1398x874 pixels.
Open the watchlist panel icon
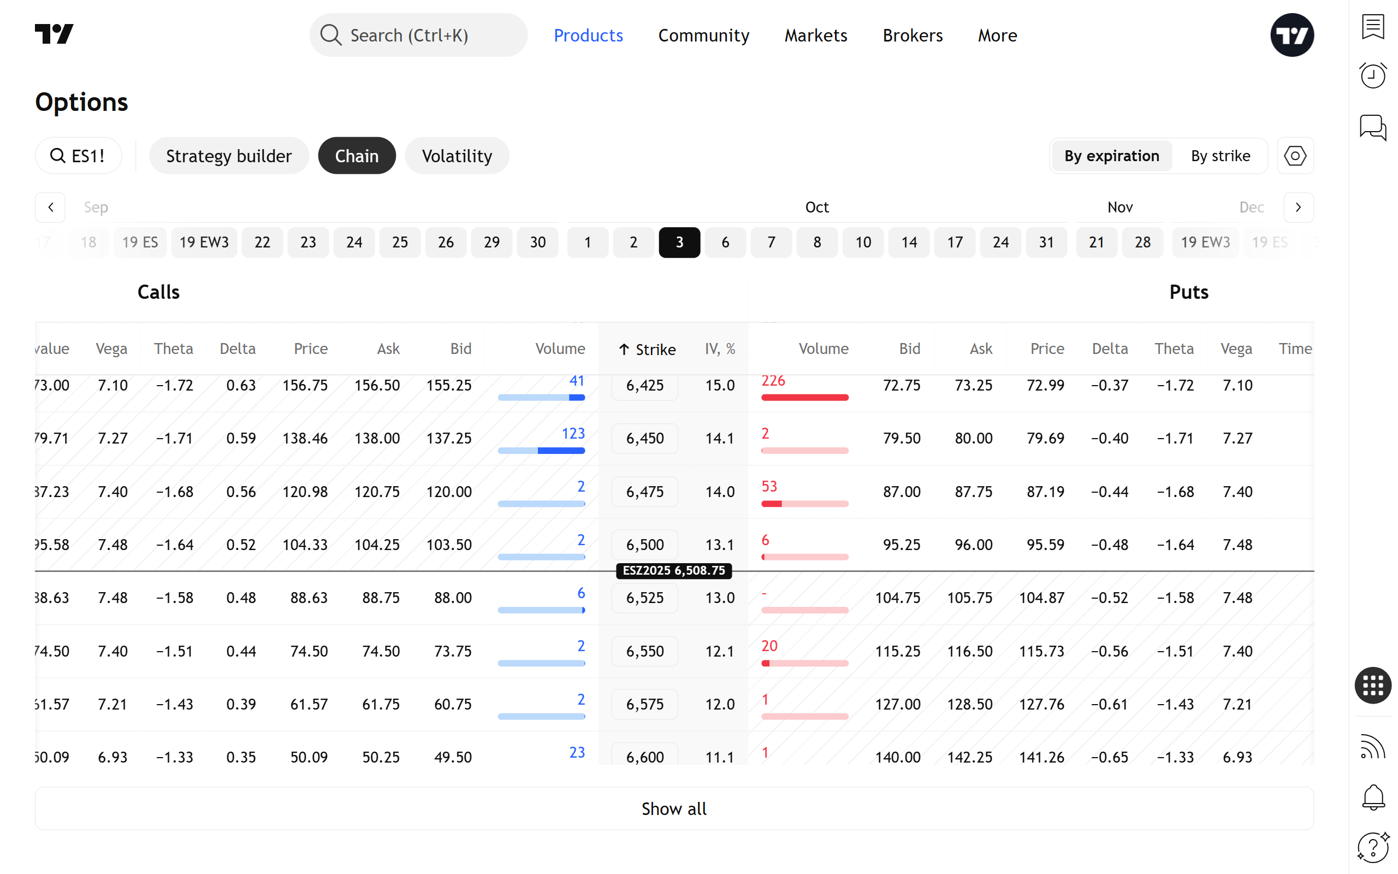(1372, 27)
